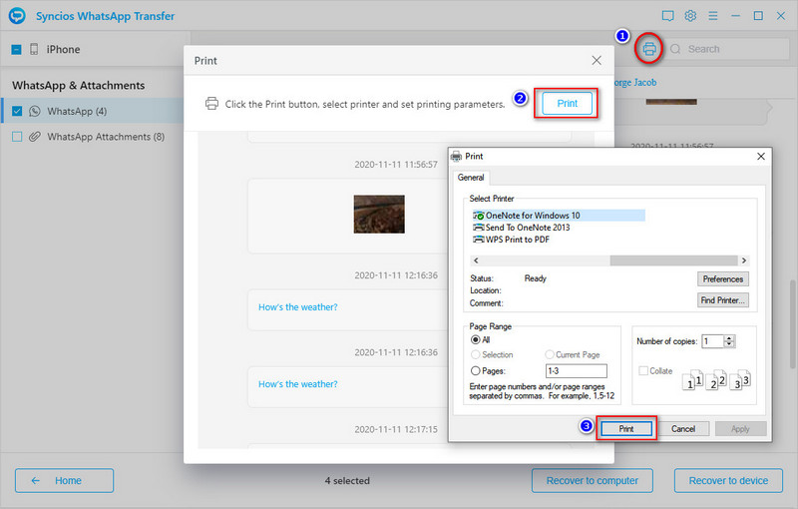The height and width of the screenshot is (509, 798).
Task: Check the WhatsApp Attachments (8) checkbox
Action: pos(17,137)
